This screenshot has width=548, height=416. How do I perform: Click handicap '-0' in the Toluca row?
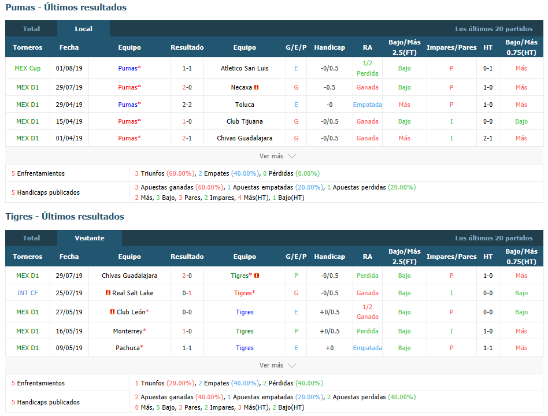click(x=329, y=105)
